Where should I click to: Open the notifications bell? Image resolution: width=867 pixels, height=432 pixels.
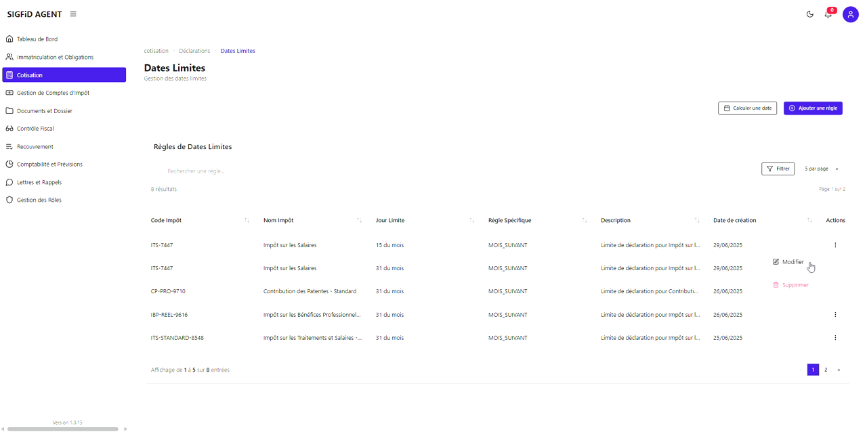coord(828,14)
